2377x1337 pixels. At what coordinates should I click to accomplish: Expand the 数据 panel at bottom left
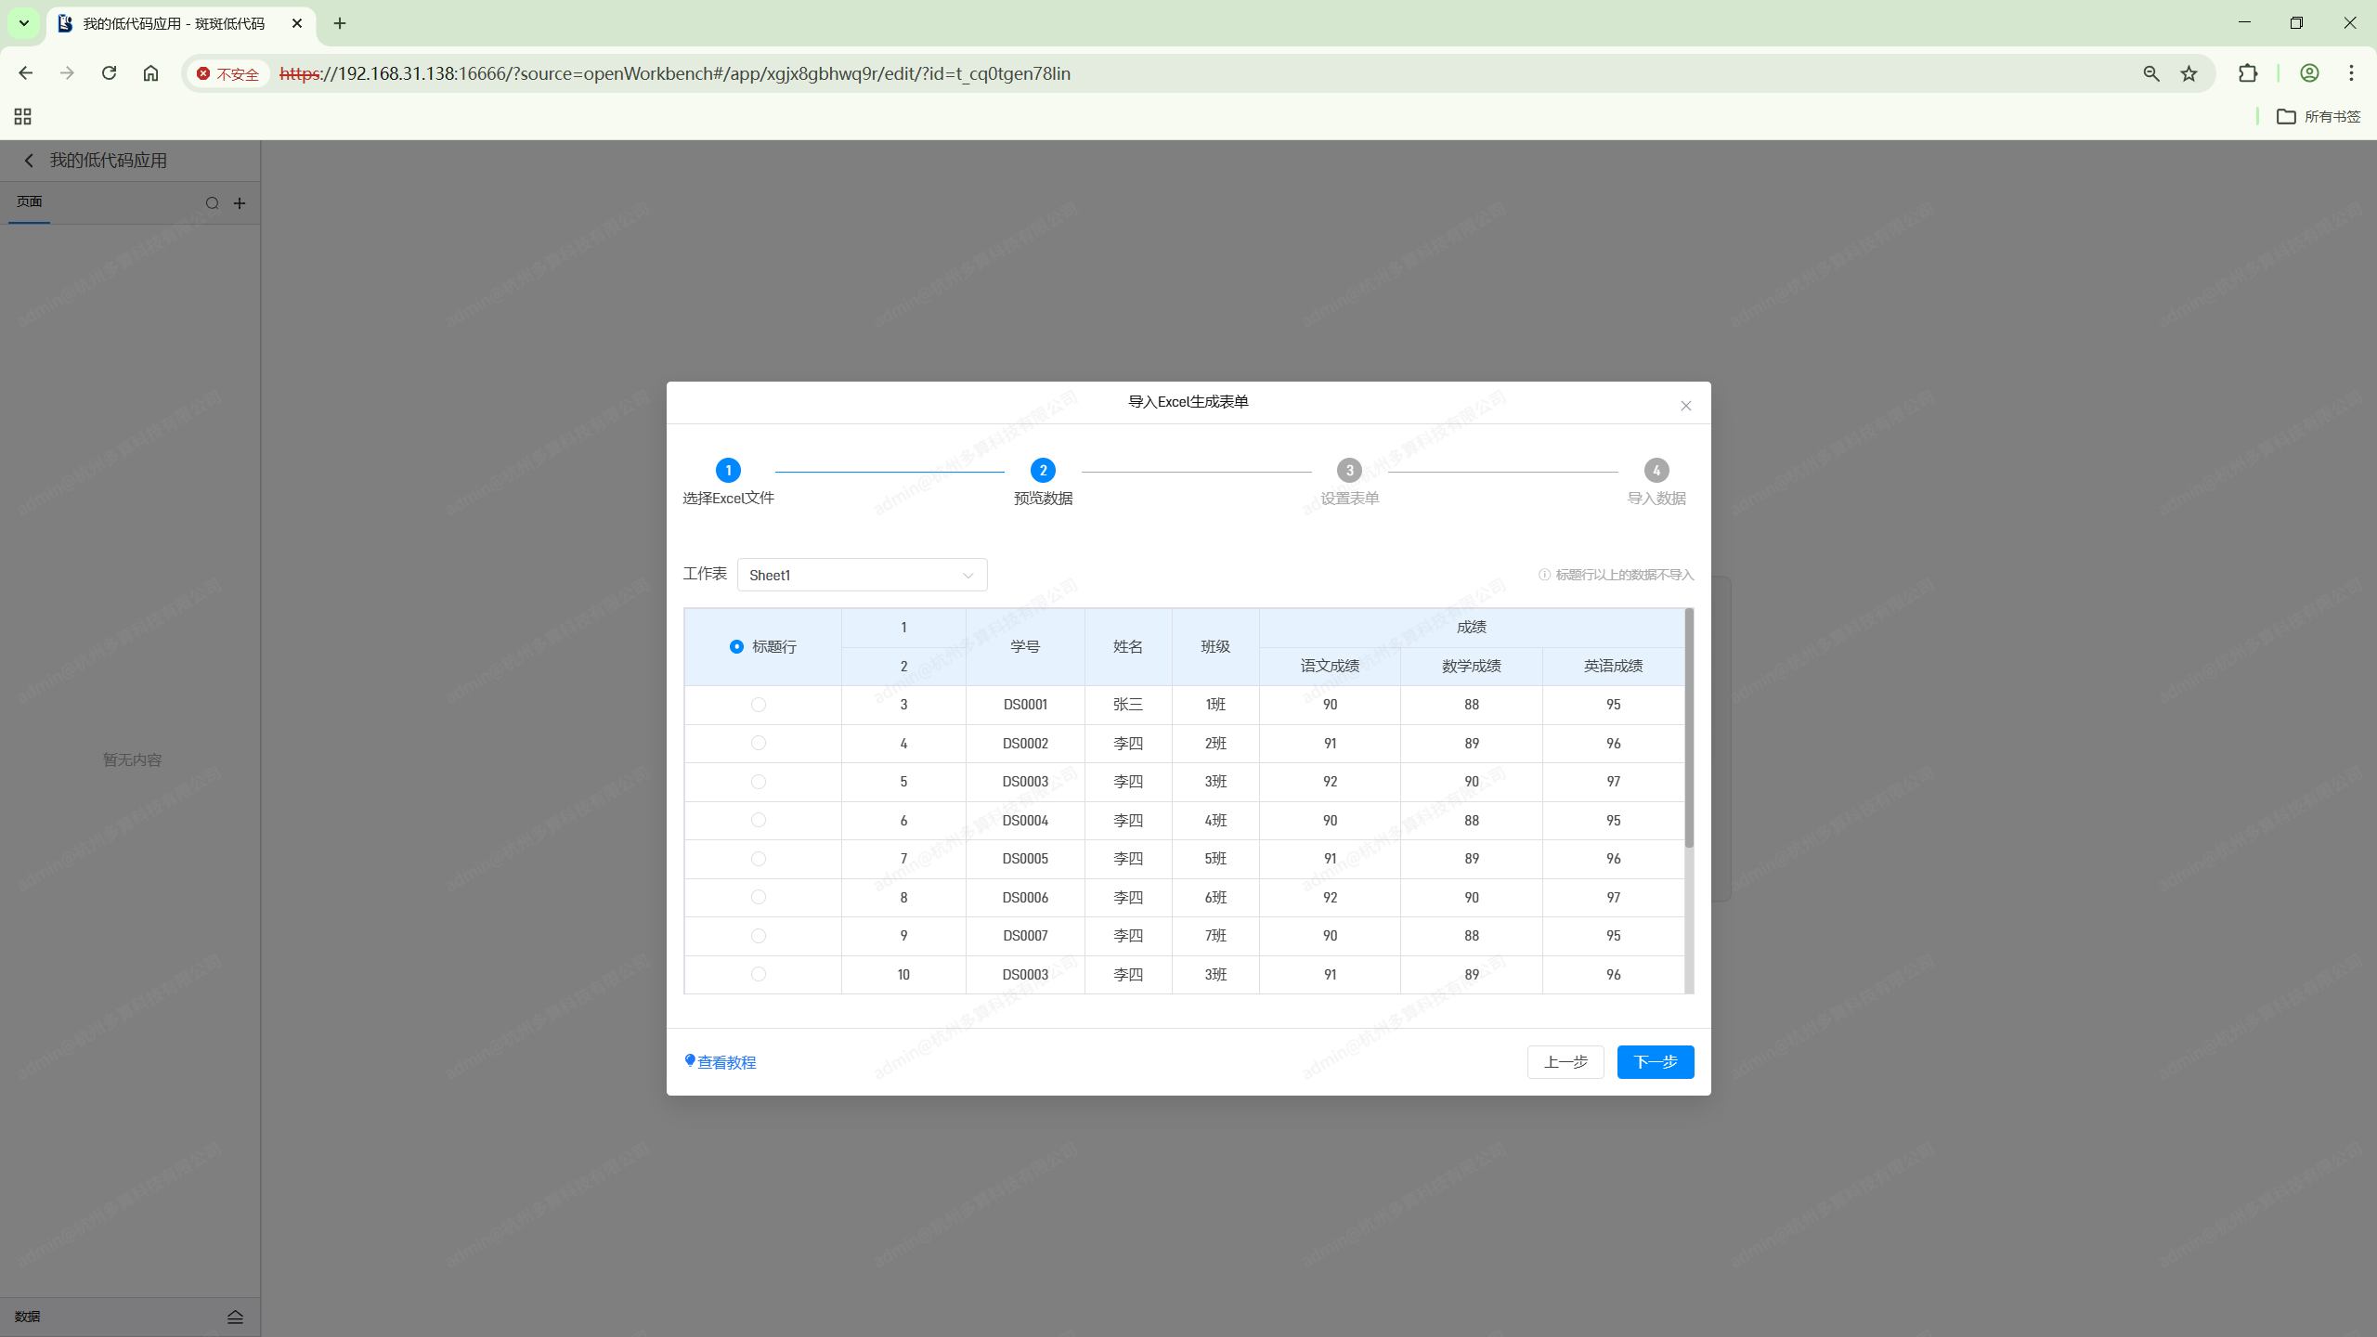click(235, 1317)
